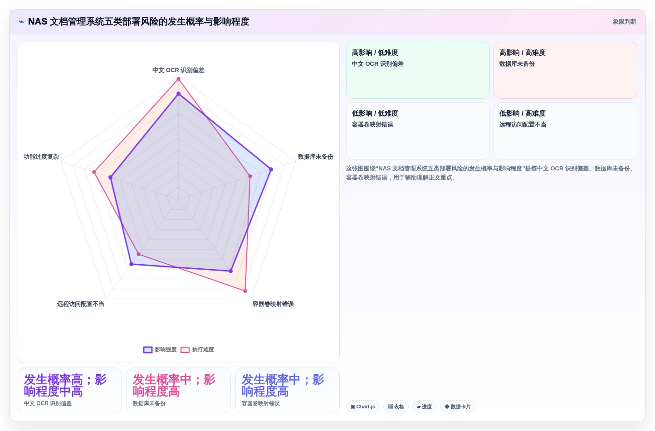Click the 功能过度复杂 radar axis label
Viewport: 655px width, 431px height.
pos(41,157)
